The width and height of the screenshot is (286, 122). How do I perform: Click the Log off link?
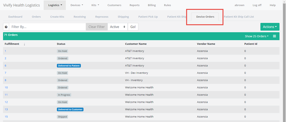(x=257, y=5)
